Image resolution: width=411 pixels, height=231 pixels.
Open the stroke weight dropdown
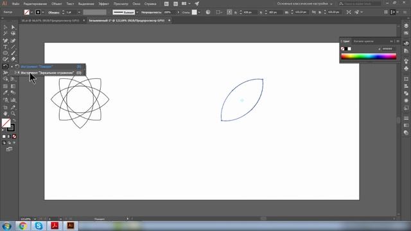pyautogui.click(x=79, y=12)
